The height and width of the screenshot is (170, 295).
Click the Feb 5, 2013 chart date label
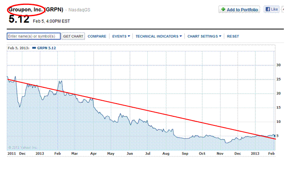coord(19,48)
